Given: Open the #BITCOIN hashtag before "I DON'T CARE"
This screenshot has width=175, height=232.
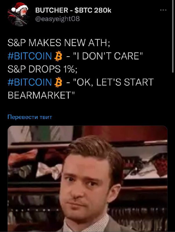Looking at the screenshot, I should click(30, 56).
